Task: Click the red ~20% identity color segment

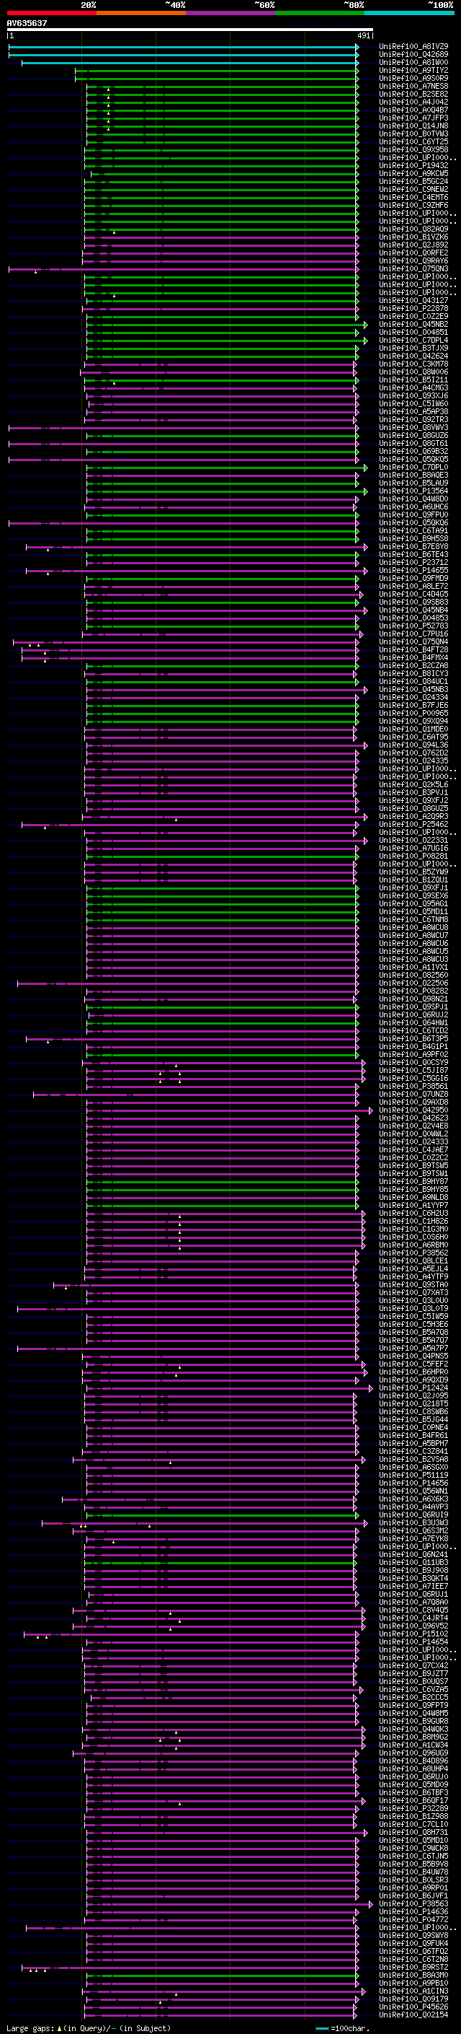Action: click(51, 13)
